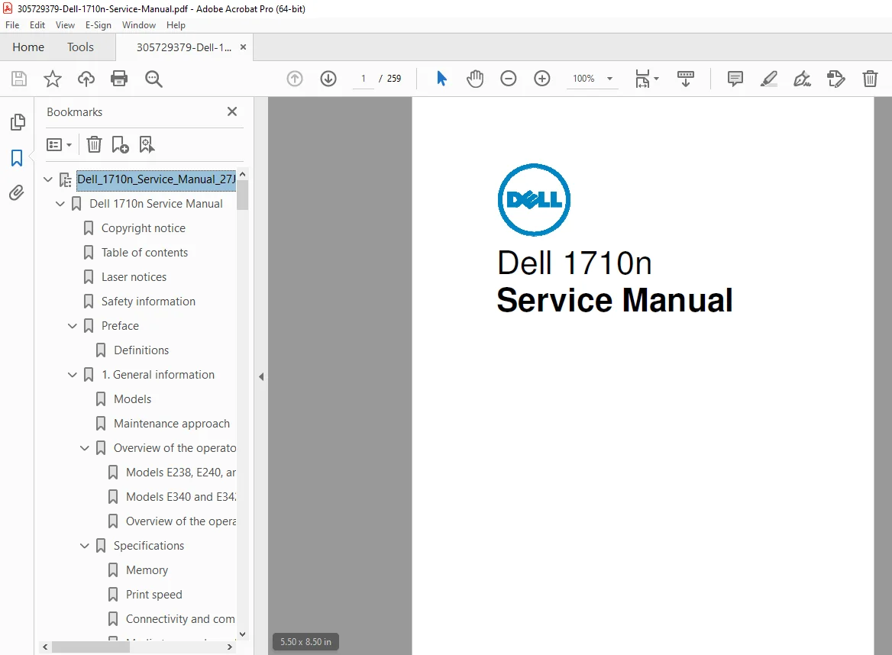892x655 pixels.
Task: Collapse the Dell_1710n_Service_Manual root bookmark
Action: 48,179
